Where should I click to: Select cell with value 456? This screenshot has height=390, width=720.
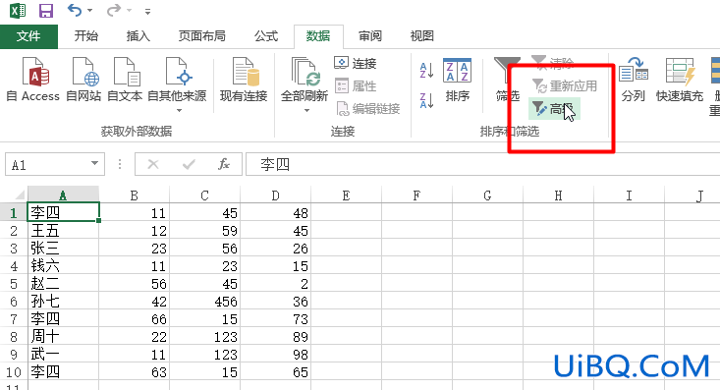(x=204, y=302)
